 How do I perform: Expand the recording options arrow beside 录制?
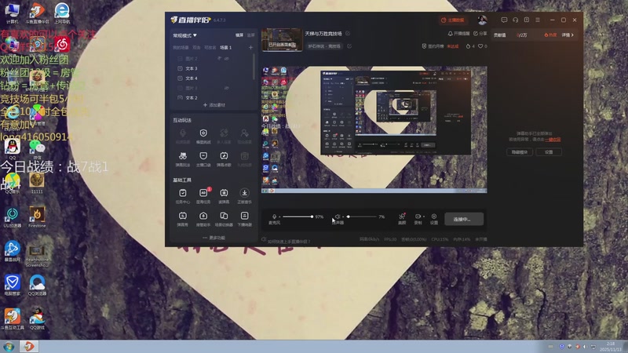(424, 217)
